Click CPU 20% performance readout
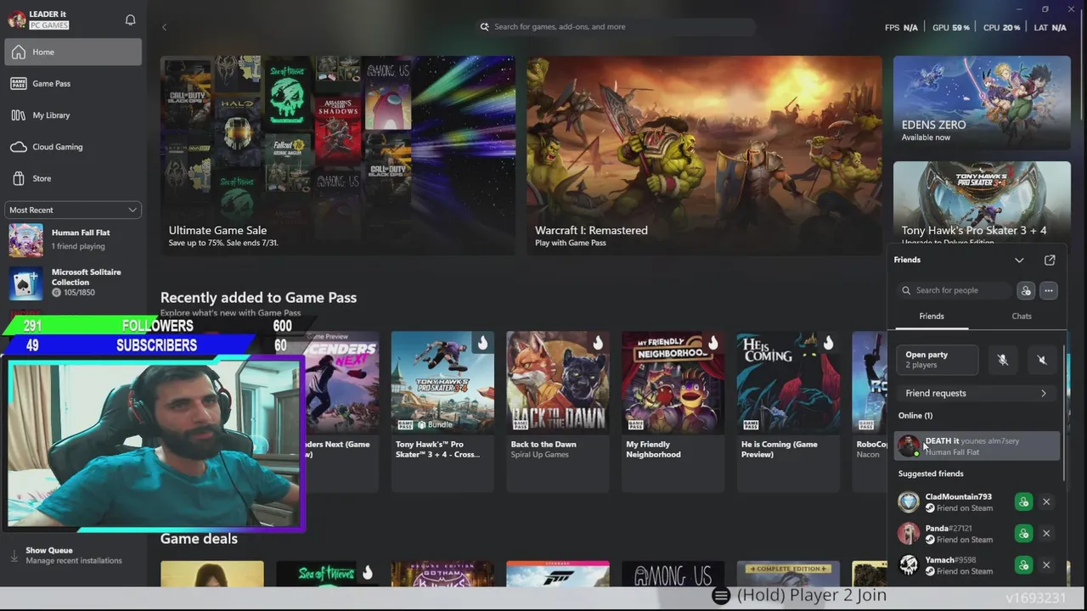 [1002, 28]
